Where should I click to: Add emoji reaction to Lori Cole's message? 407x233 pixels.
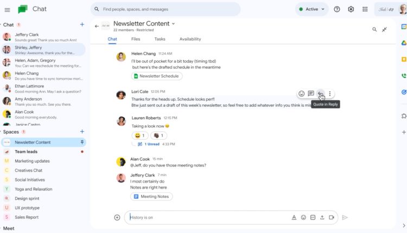(301, 94)
